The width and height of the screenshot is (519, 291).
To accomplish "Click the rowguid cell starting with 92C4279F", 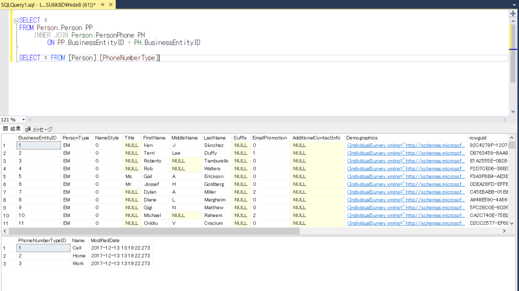I will (488, 145).
